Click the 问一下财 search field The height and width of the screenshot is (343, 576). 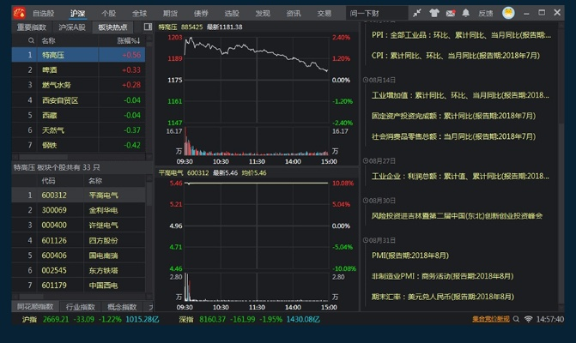pos(377,14)
